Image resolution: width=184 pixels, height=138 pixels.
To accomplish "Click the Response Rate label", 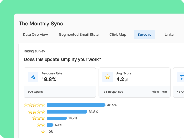I will point(52,73).
